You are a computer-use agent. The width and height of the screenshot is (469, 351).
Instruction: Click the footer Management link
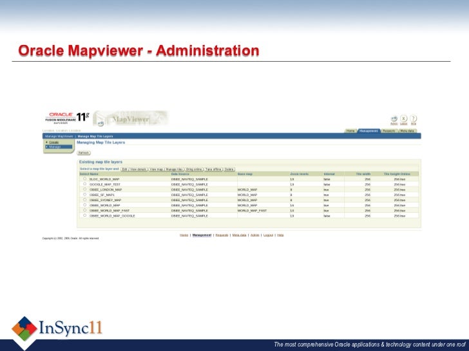202,235
